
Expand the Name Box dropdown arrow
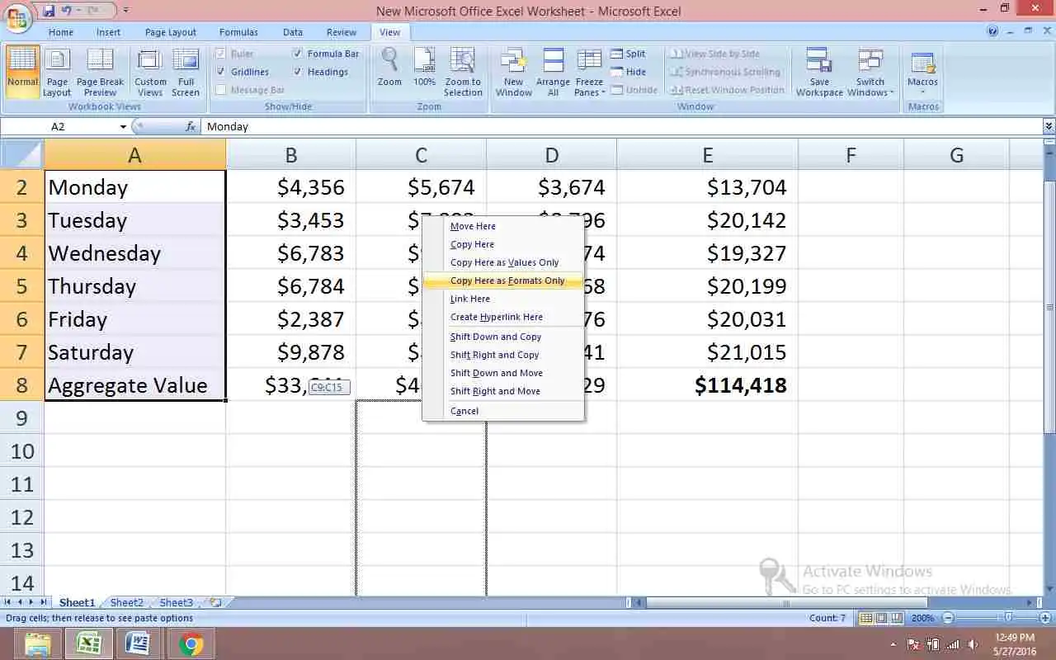[123, 127]
